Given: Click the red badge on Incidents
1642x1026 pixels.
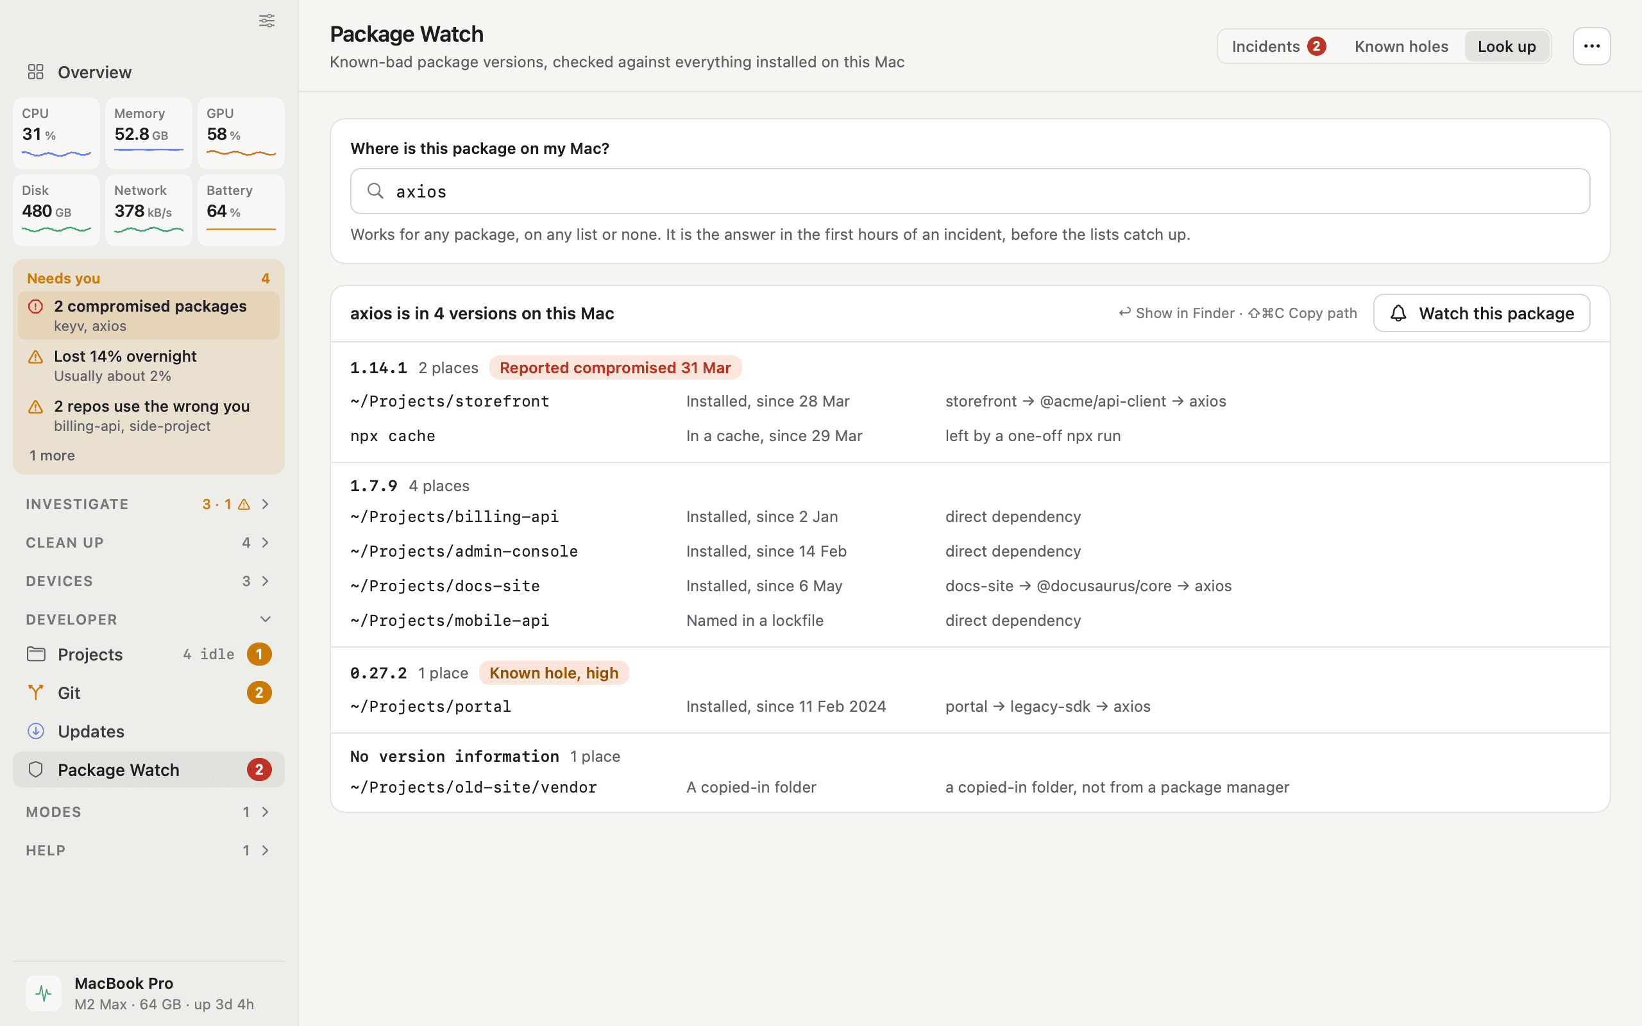Looking at the screenshot, I should tap(1316, 46).
